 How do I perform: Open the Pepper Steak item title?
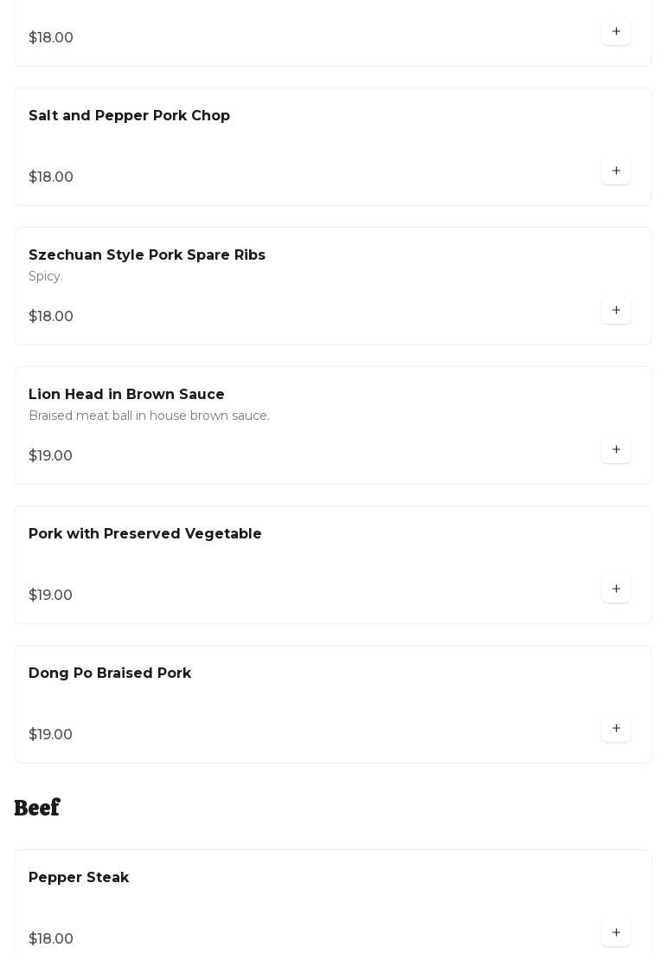point(79,878)
